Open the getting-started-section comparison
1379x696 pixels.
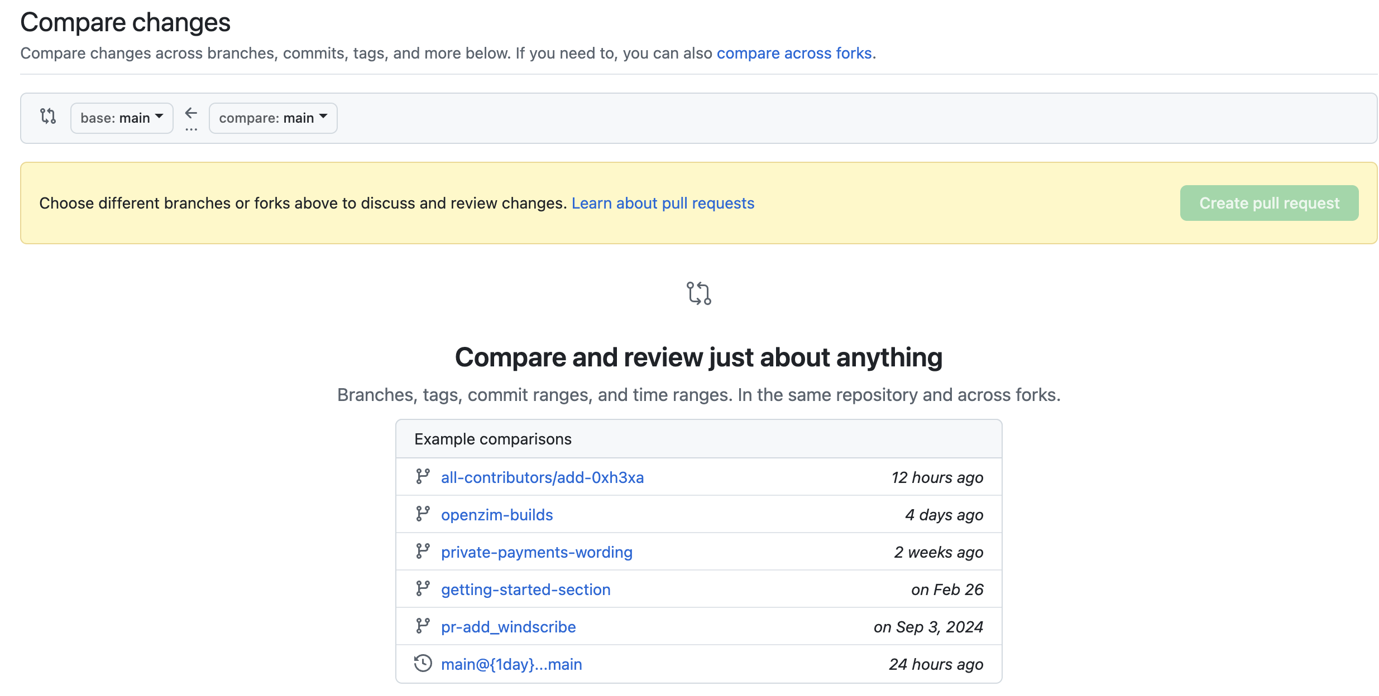point(525,589)
